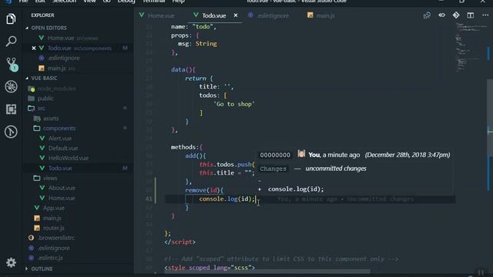
Task: Open the Help menu
Action: (178, 2)
